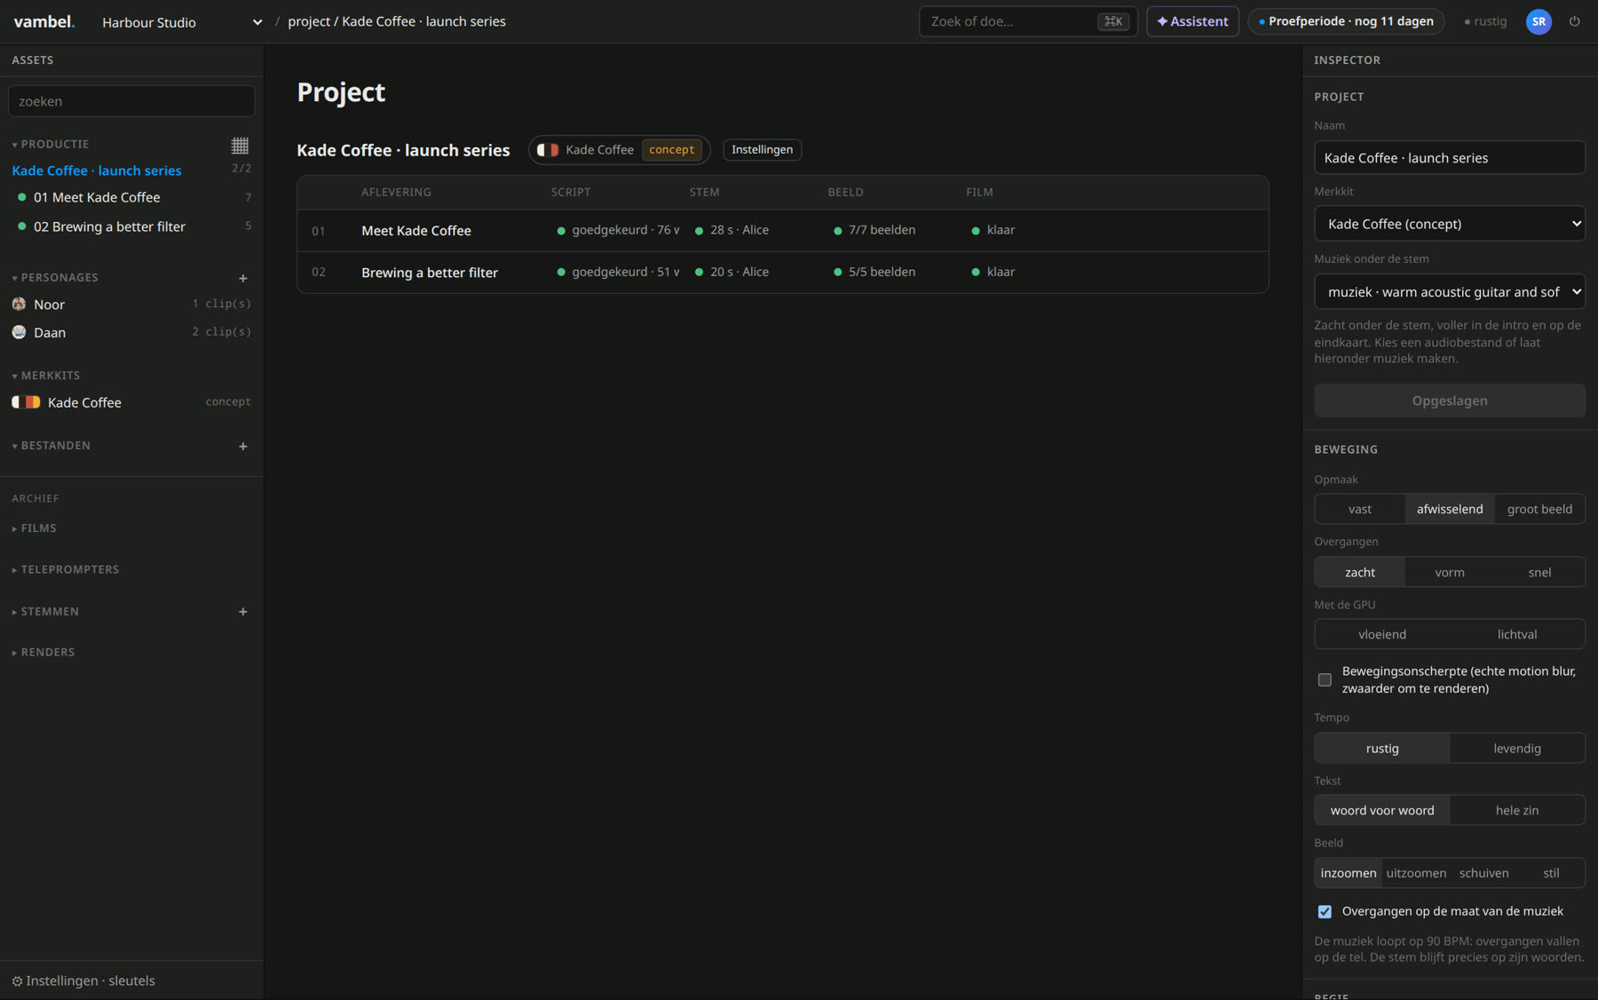The image size is (1598, 1000).
Task: Click the Kade Coffee merkkit color swatch in sidebar
Action: (27, 402)
